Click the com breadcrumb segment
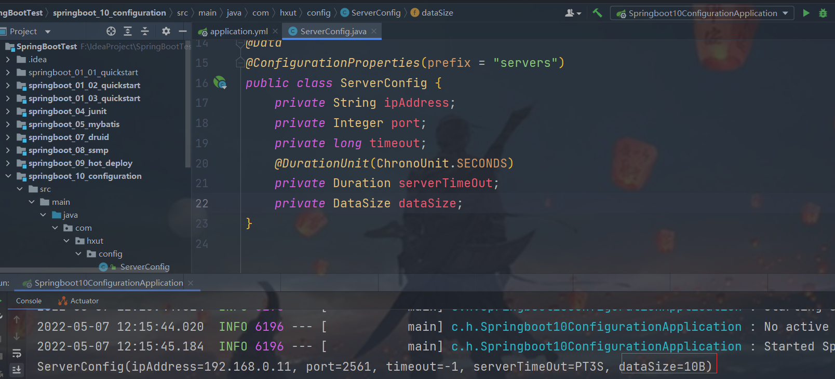 tap(261, 12)
